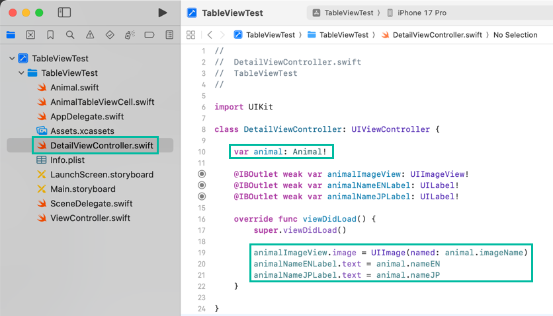Viewport: 553px width, 316px height.
Task: Open the Debug navigator spray icon
Action: 130,35
